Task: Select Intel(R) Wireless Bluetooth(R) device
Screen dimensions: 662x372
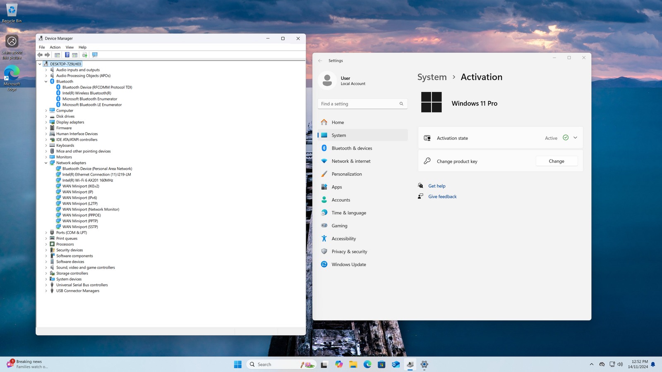Action: (x=86, y=93)
